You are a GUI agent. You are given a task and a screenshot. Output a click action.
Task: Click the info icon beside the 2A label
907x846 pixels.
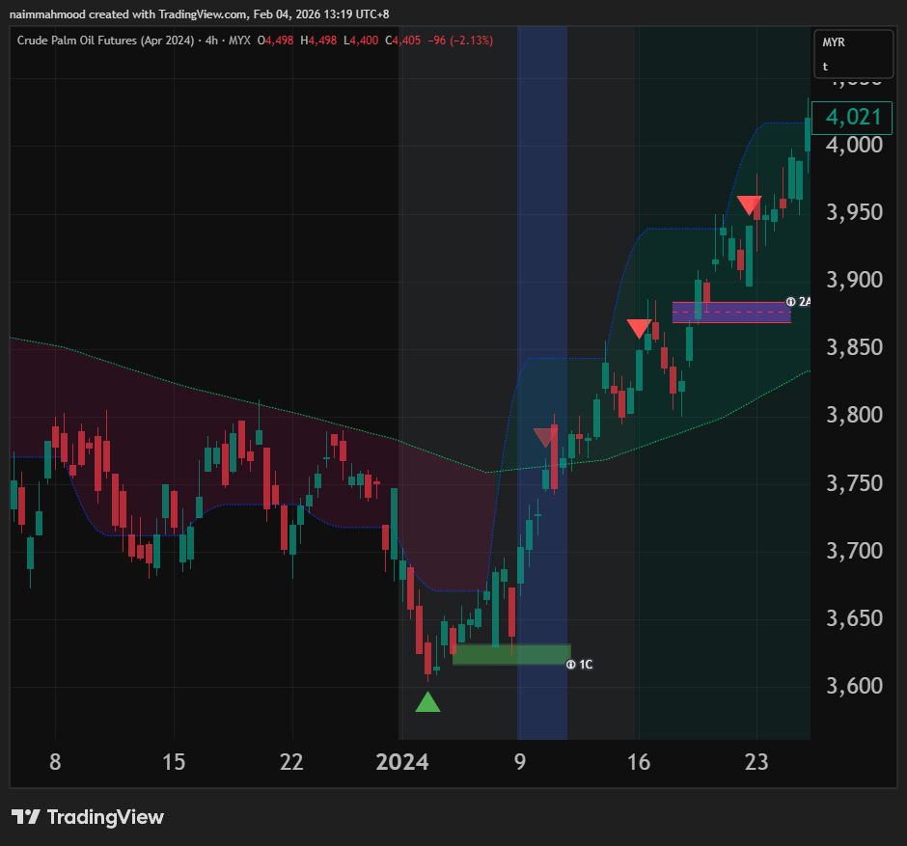791,302
